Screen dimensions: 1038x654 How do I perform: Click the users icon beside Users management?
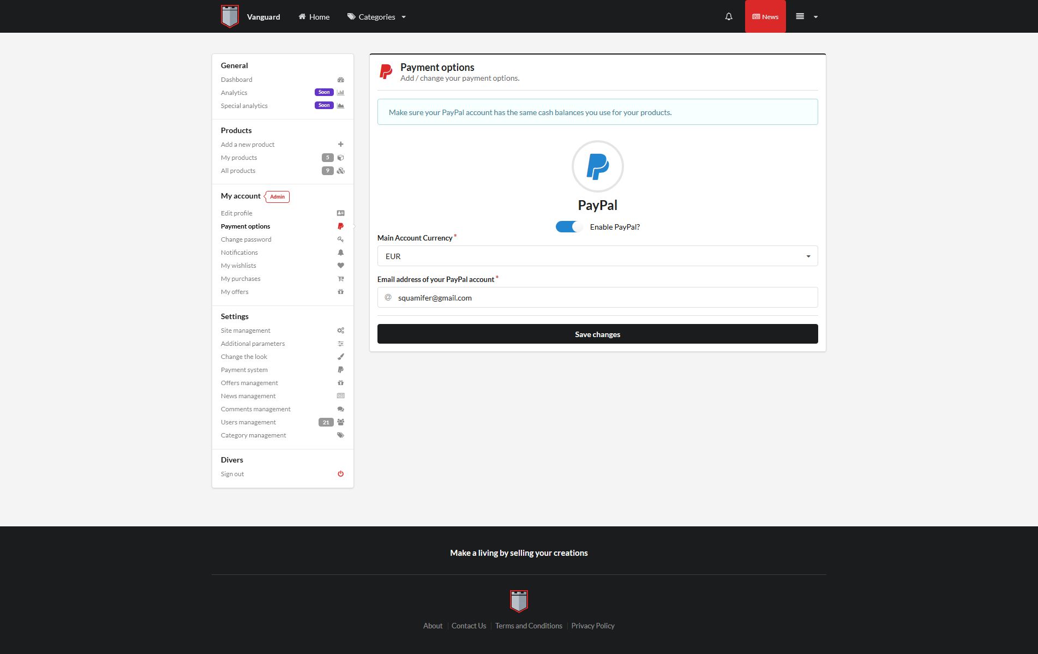click(340, 422)
